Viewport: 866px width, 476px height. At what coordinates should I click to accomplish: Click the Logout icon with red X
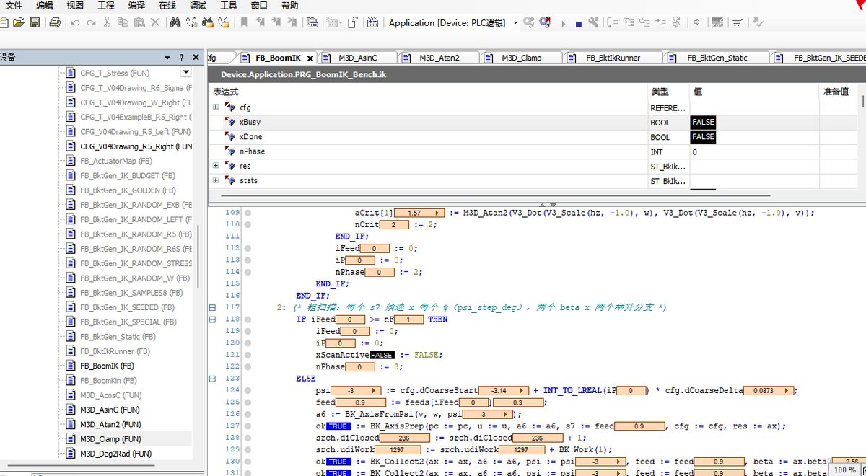coord(544,23)
